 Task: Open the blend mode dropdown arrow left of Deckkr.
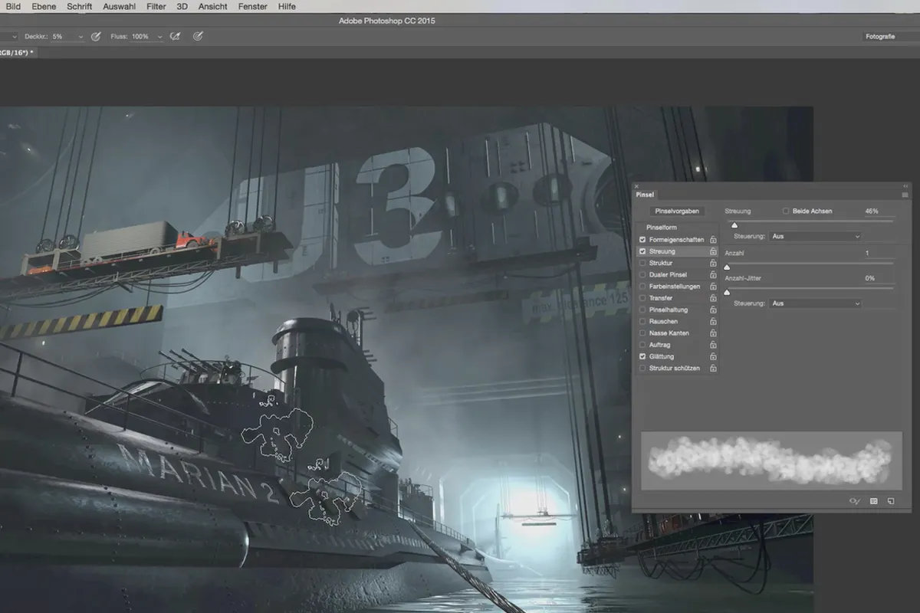click(13, 37)
